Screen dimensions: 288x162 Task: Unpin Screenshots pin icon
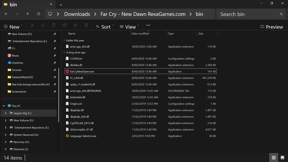click(55, 92)
